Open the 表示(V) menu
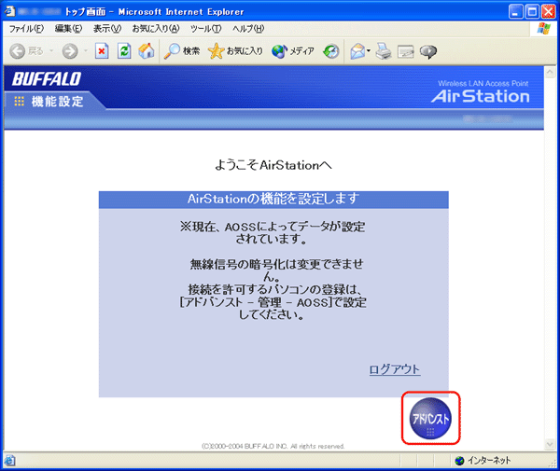Image resolution: width=560 pixels, height=471 pixels. (107, 29)
